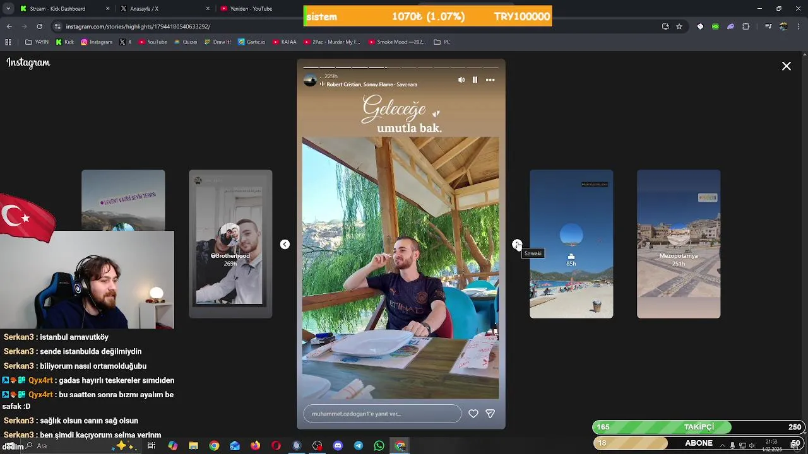Go to the previous story arrow
808x454 pixels.
click(x=285, y=245)
